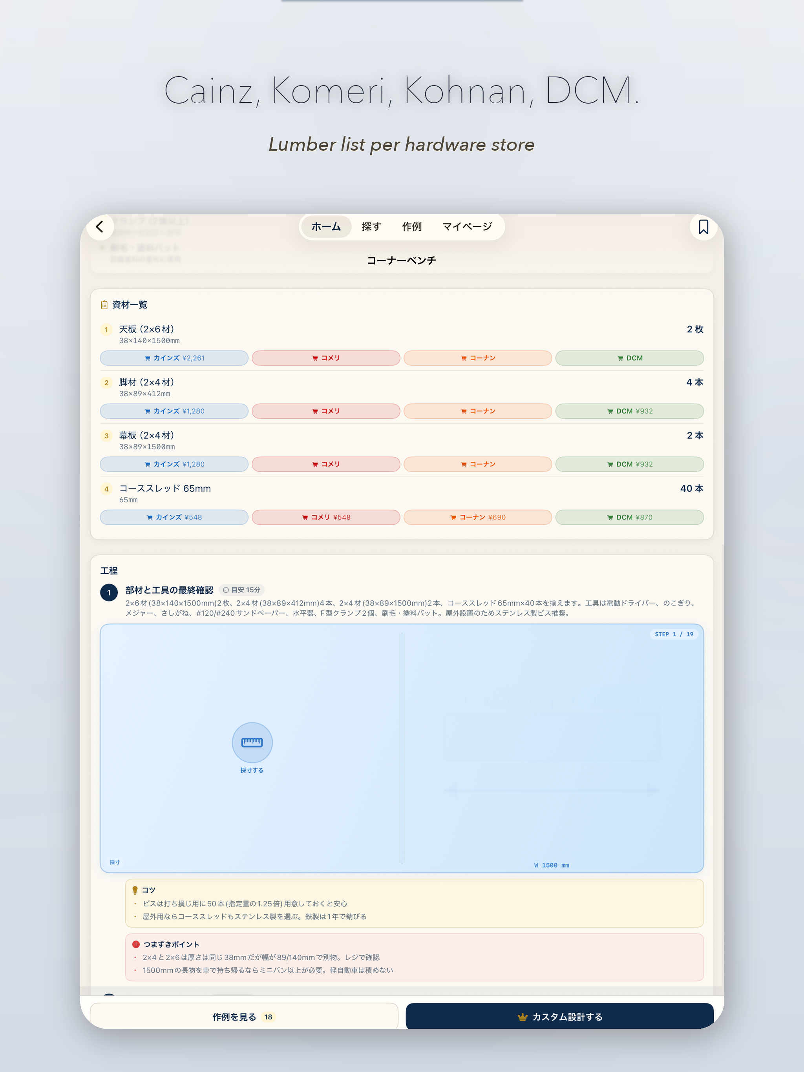Image resolution: width=804 pixels, height=1072 pixels.
Task: Click the 目安 15分 time badge
Action: coord(241,590)
